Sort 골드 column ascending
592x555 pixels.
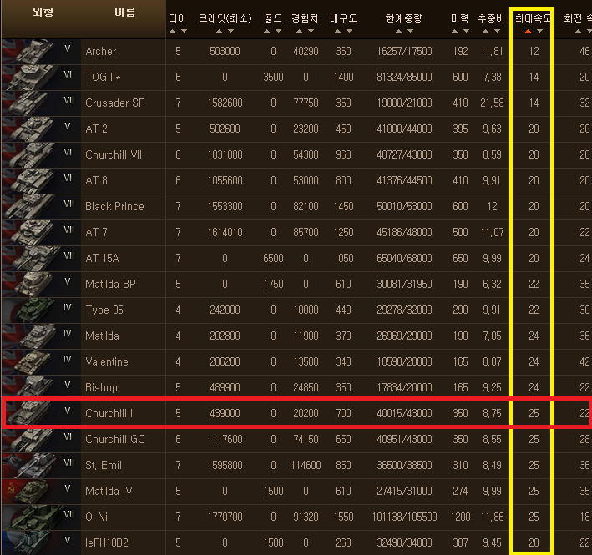point(267,31)
